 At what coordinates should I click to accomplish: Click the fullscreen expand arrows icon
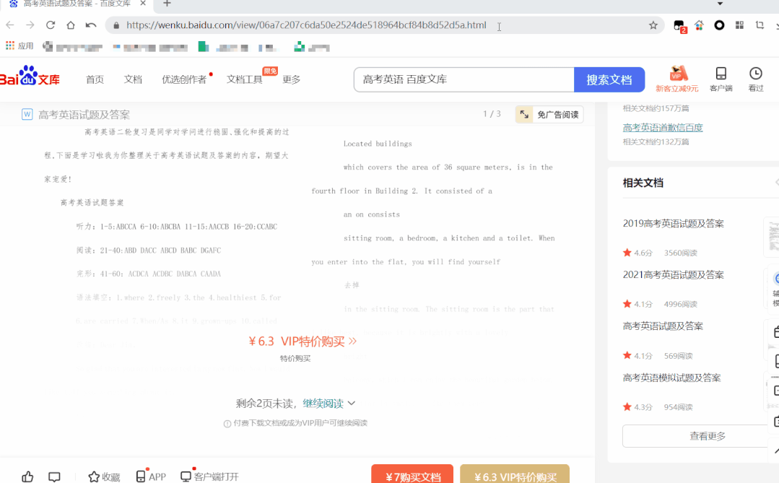tap(524, 115)
